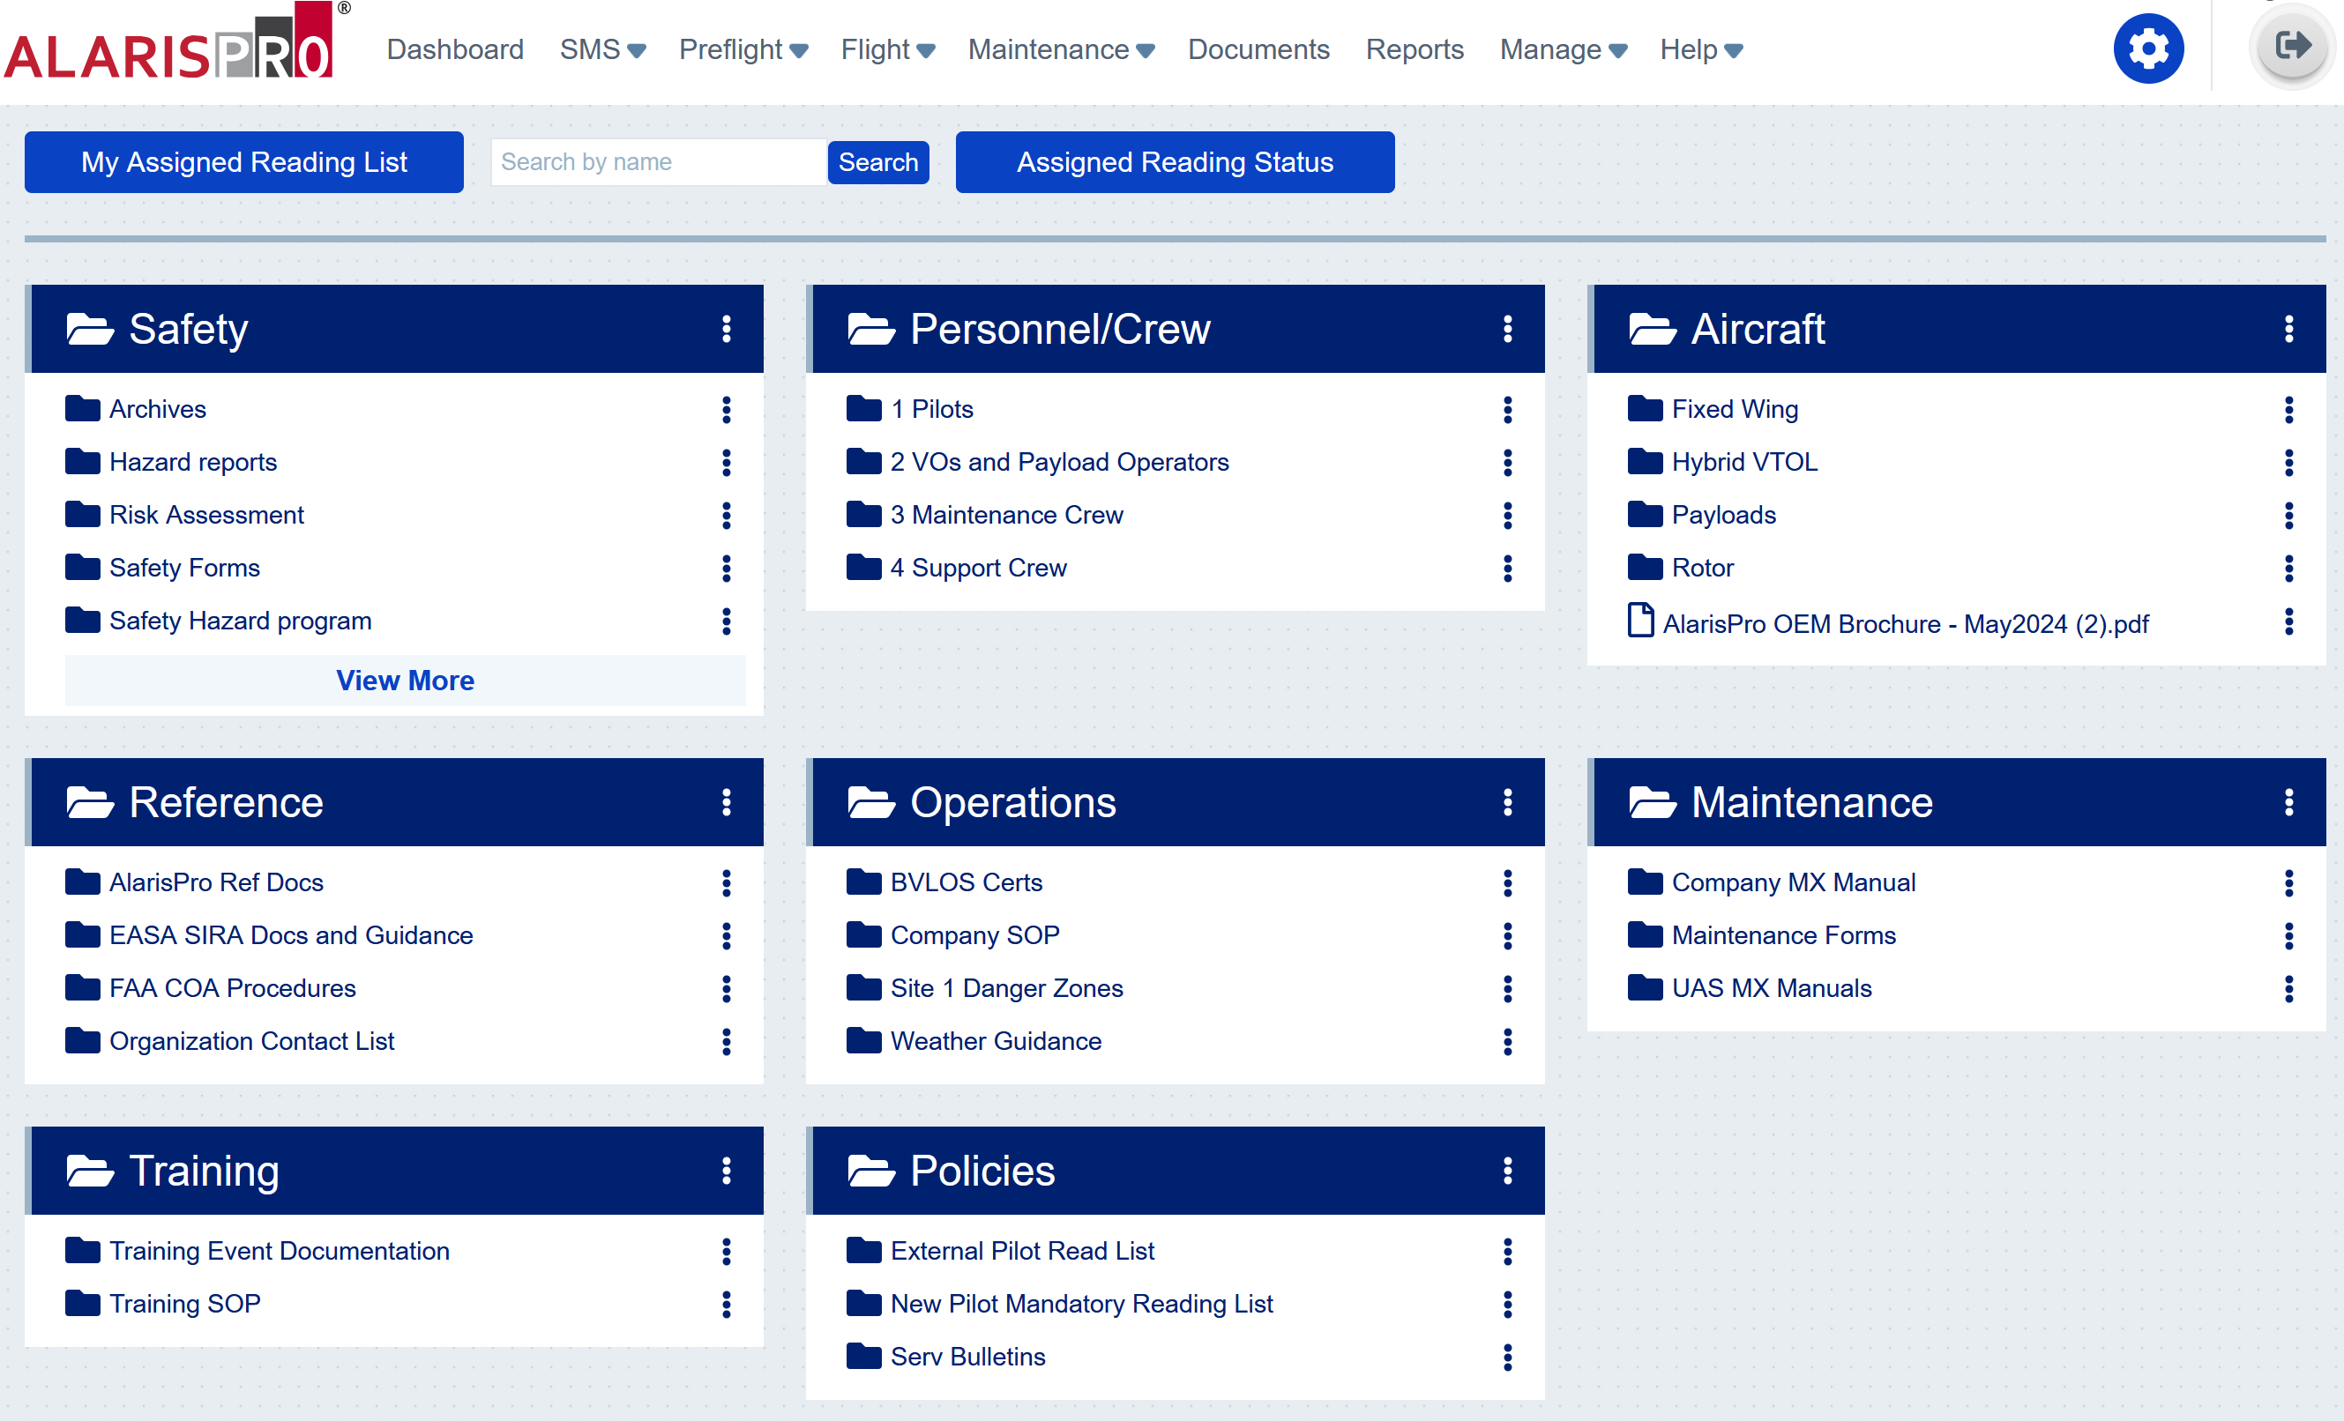This screenshot has width=2344, height=1421.
Task: Open the kebab menu for Company SOP
Action: [x=1508, y=937]
